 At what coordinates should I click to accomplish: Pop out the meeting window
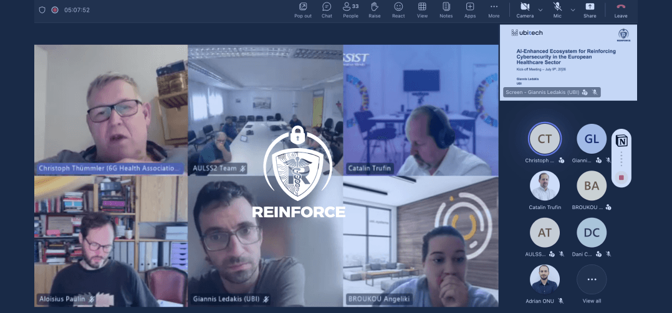coord(303,10)
